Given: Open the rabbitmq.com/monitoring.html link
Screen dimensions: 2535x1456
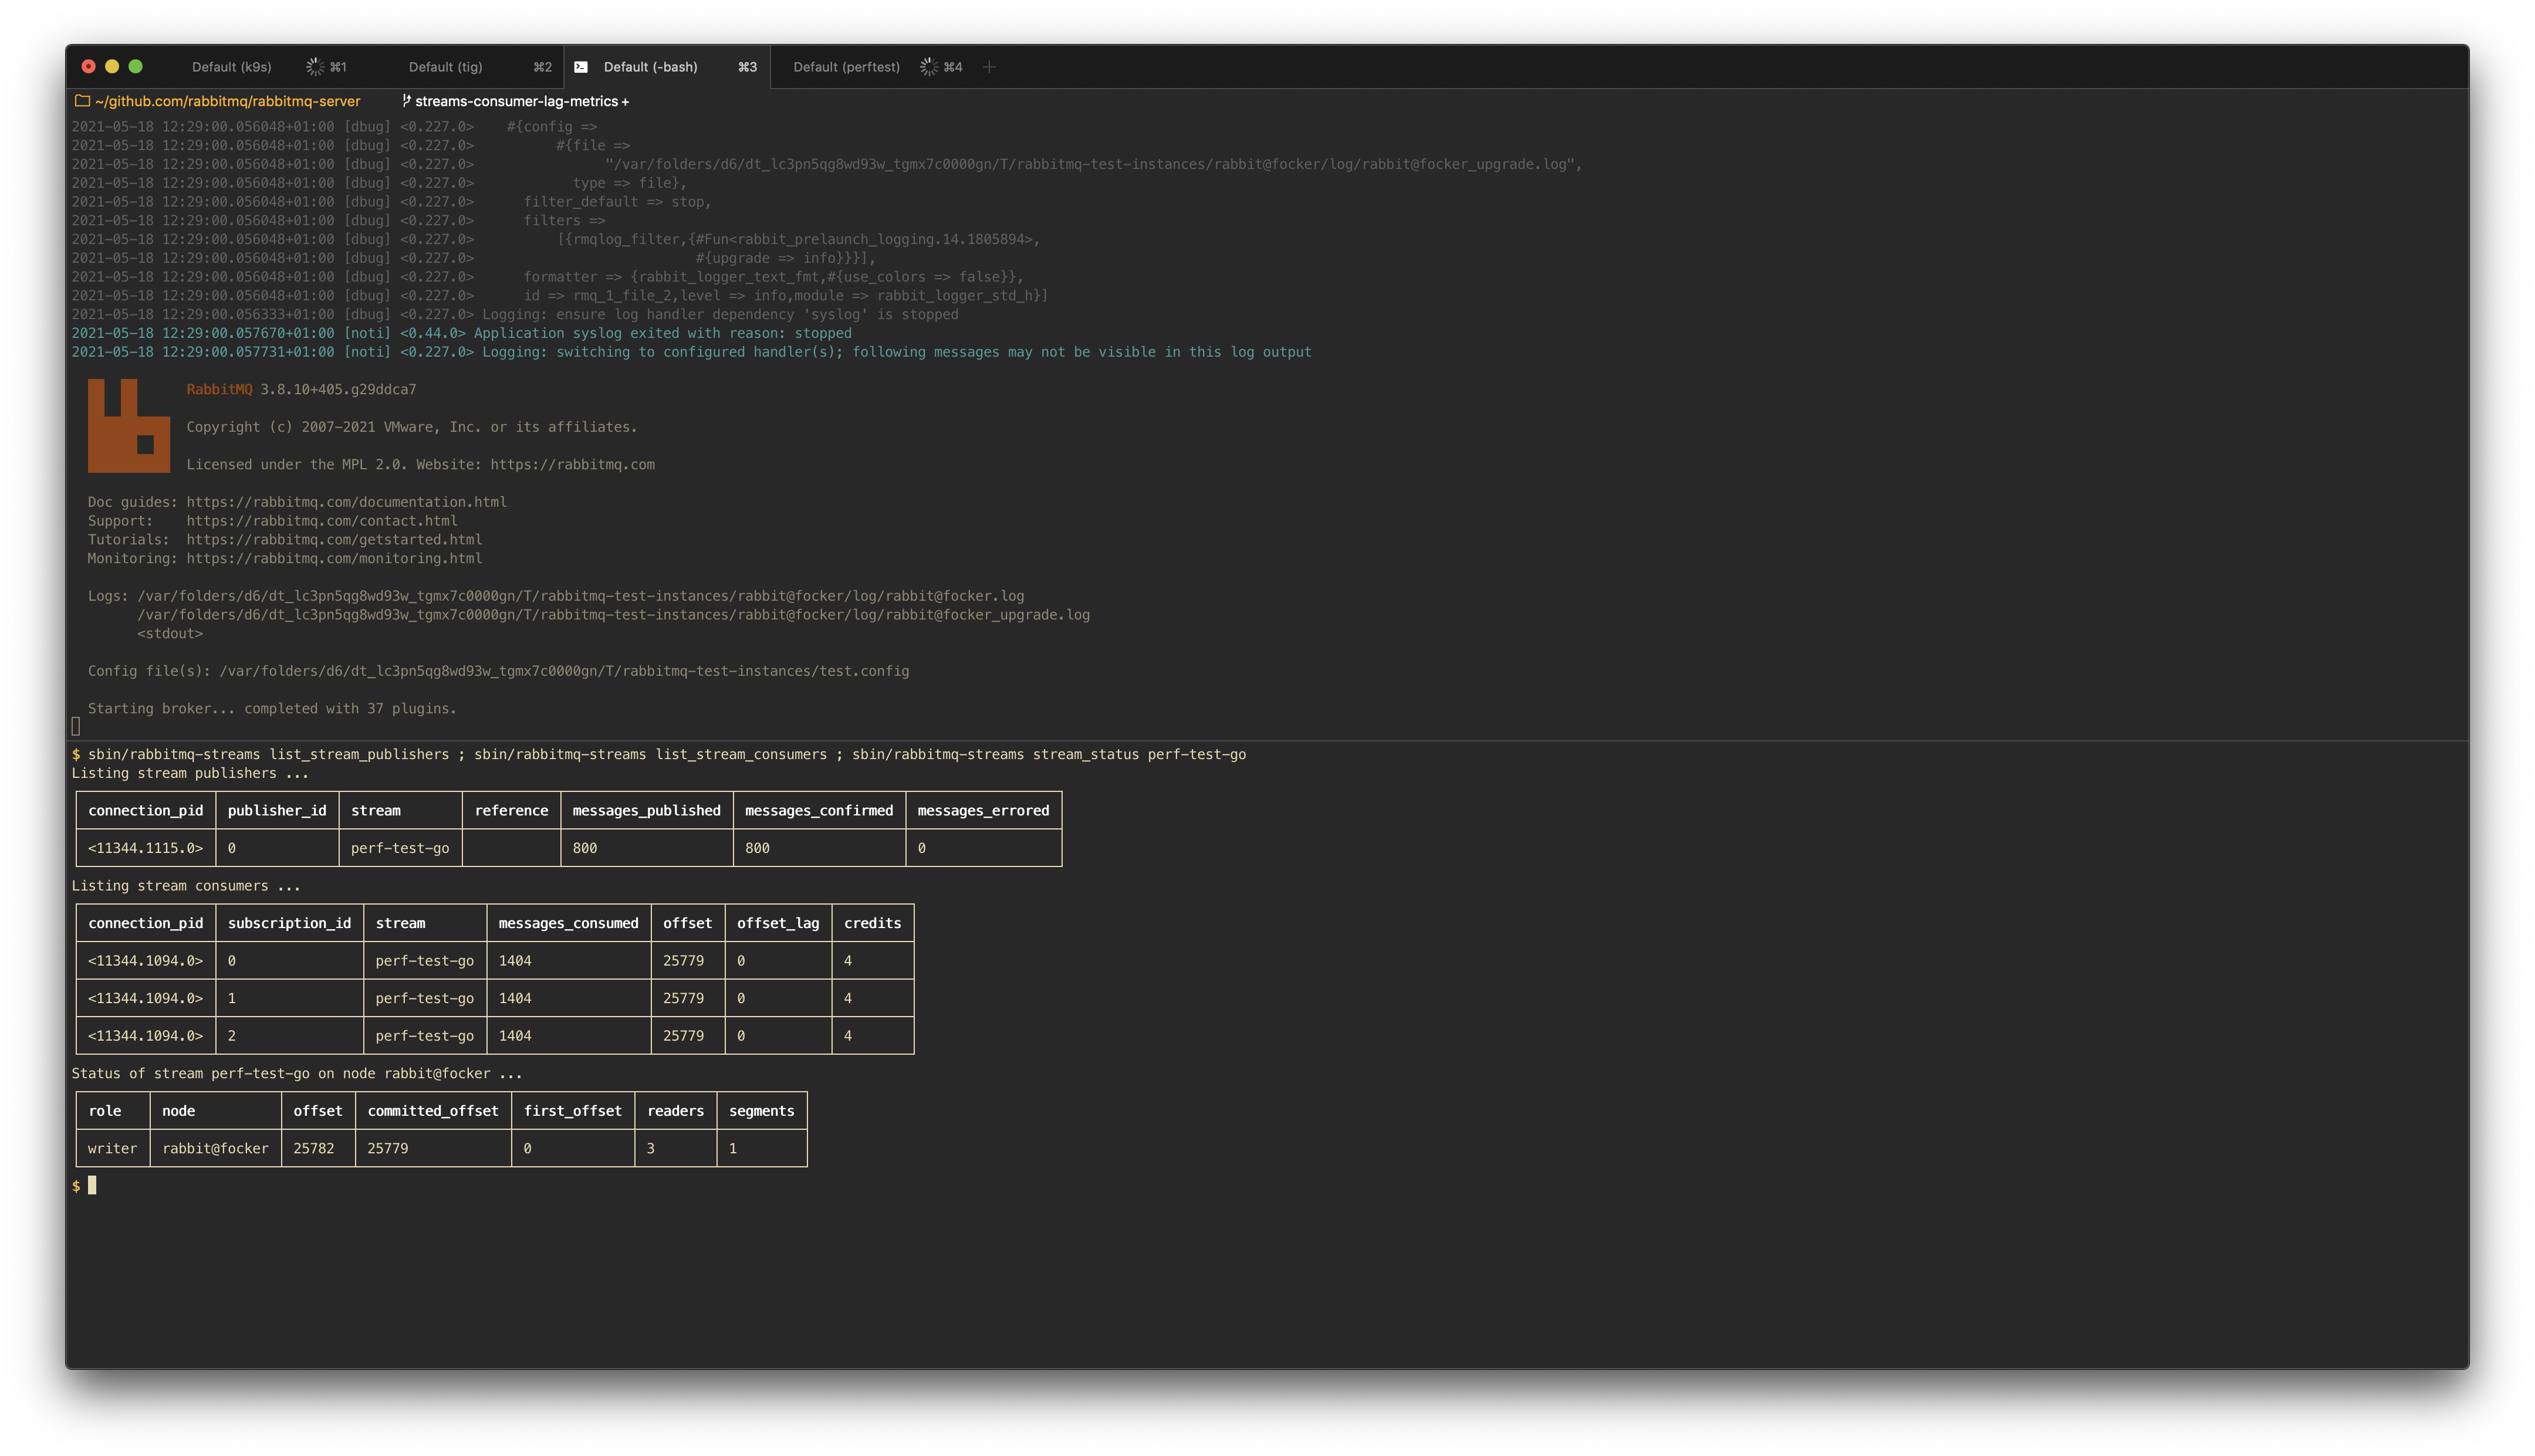Looking at the screenshot, I should pos(334,558).
